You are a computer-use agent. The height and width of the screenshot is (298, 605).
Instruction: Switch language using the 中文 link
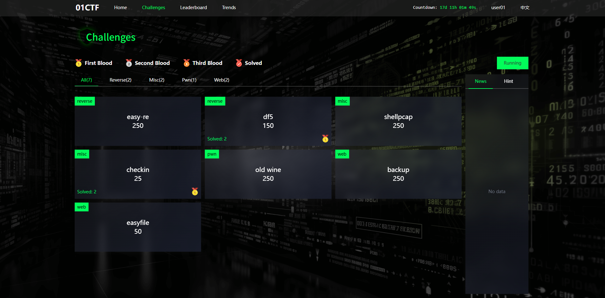pyautogui.click(x=525, y=7)
